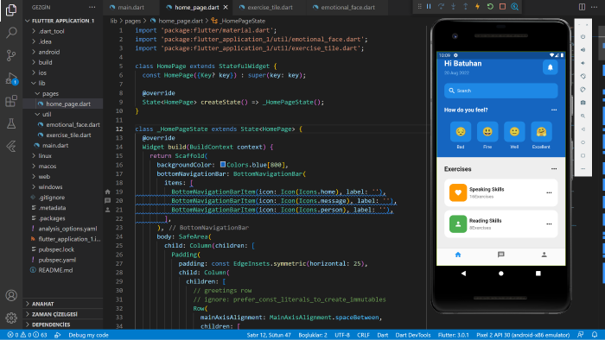
Task: Tap Android home circle button
Action: [500, 274]
